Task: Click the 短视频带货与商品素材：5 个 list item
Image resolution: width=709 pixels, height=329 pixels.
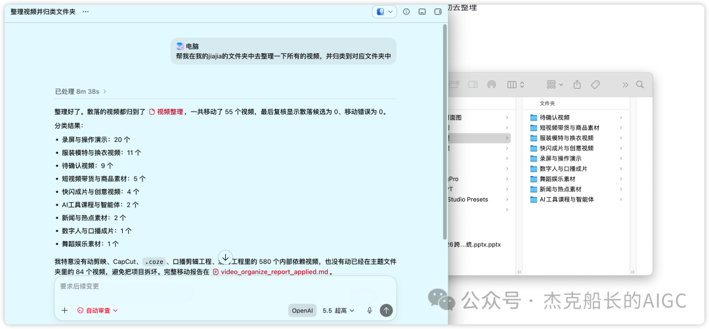Action: click(104, 179)
